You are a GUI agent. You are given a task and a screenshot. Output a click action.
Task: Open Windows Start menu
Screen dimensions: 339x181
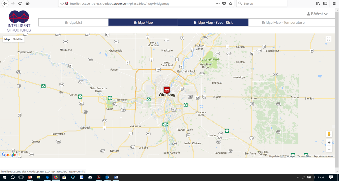4,178
